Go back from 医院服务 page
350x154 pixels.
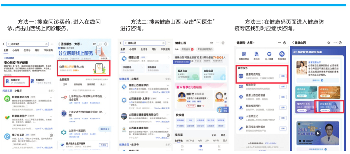pyautogui.click(x=59, y=44)
